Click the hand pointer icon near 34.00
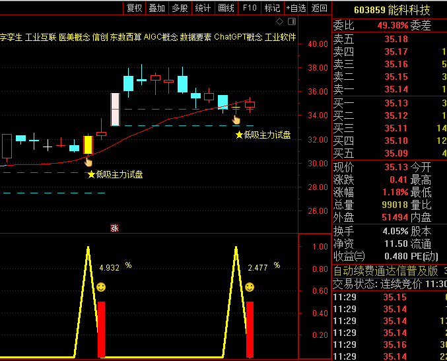 tap(236, 119)
